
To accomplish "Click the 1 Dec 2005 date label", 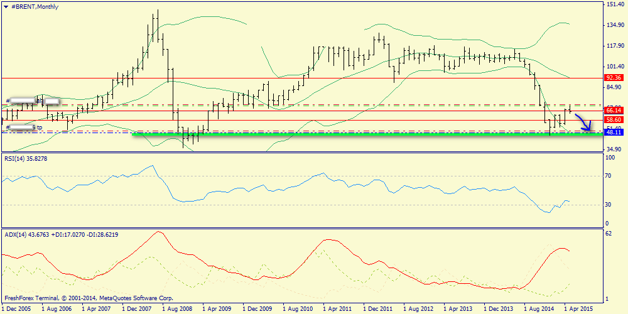I will click(16, 309).
